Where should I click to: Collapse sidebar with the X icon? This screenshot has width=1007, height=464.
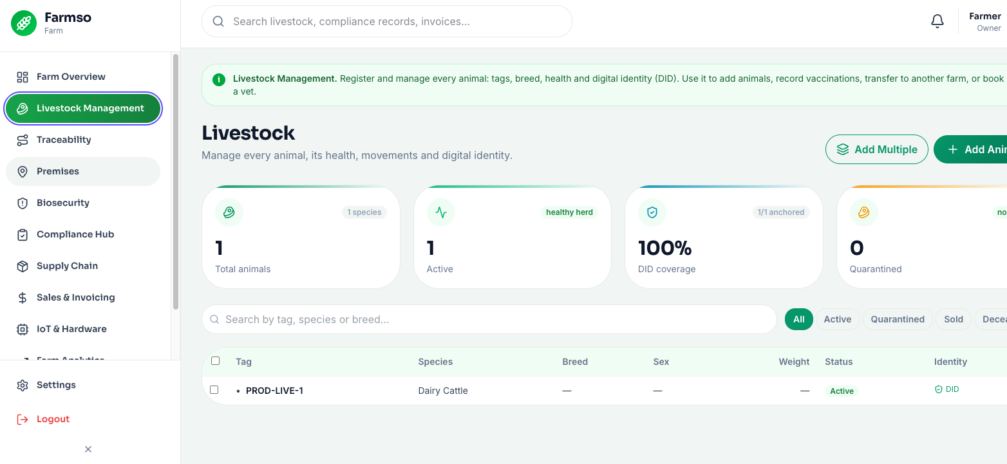(88, 449)
